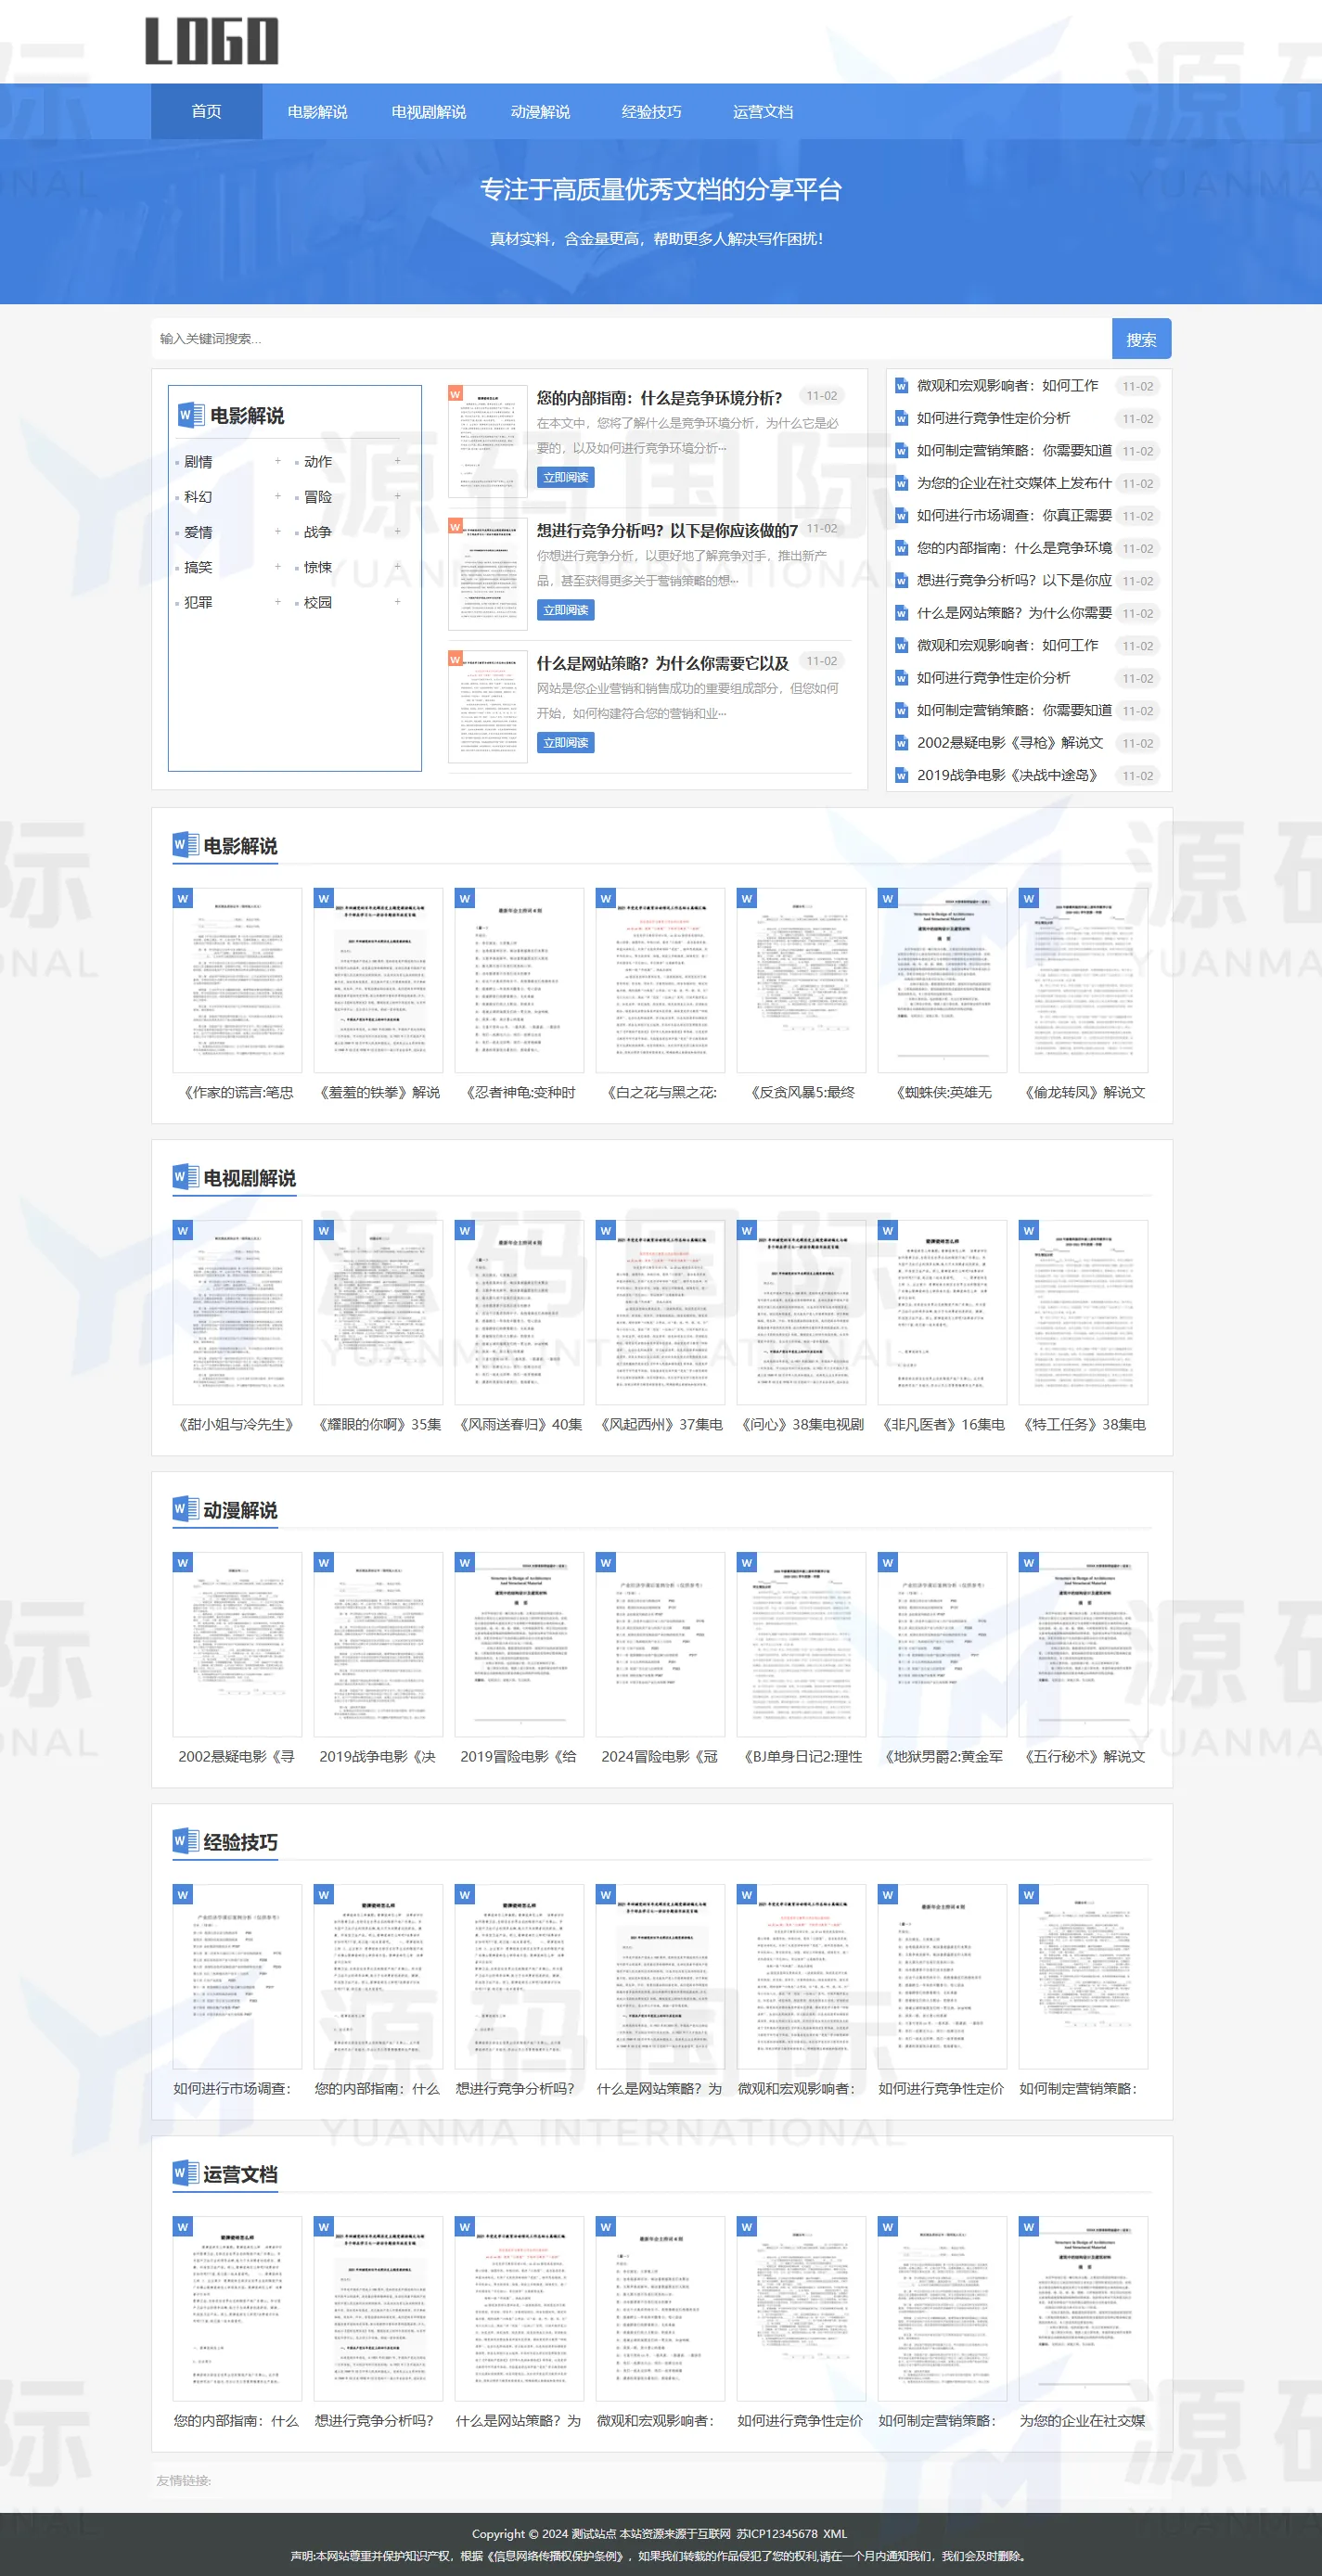The width and height of the screenshot is (1322, 2576).
Task: Open the featured article title 想进行竞争分析吗？以下是你应该做的7
Action: [x=667, y=530]
